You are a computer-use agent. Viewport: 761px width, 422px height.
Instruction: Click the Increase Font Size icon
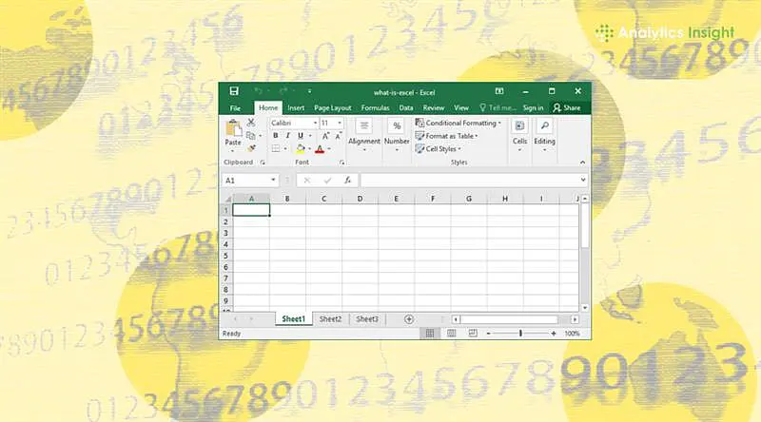(325, 136)
